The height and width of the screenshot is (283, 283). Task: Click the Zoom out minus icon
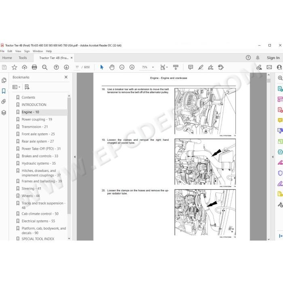point(122,68)
